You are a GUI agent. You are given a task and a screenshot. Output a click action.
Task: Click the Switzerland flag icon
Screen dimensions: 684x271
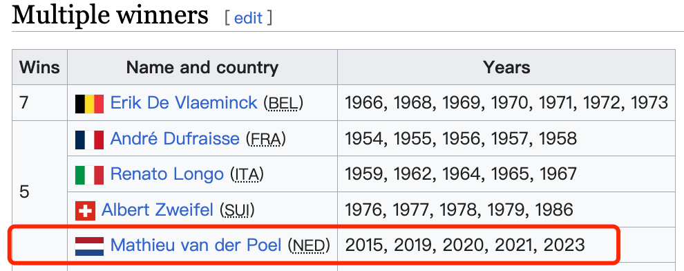click(x=85, y=211)
